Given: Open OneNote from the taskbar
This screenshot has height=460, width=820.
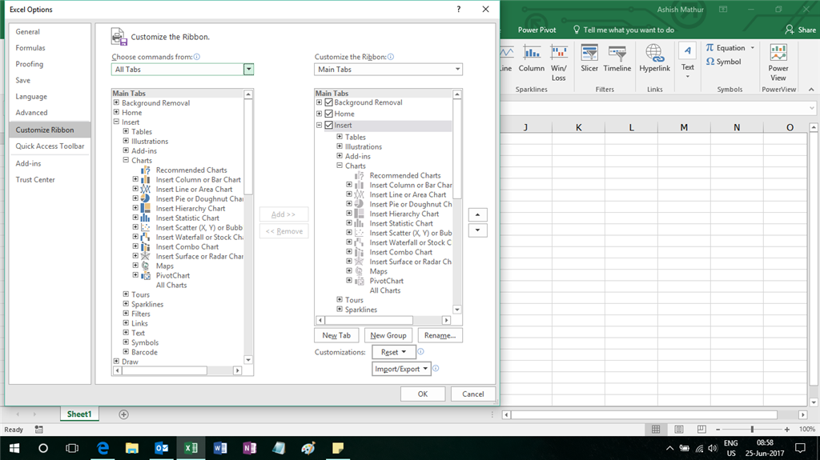Looking at the screenshot, I should click(250, 448).
